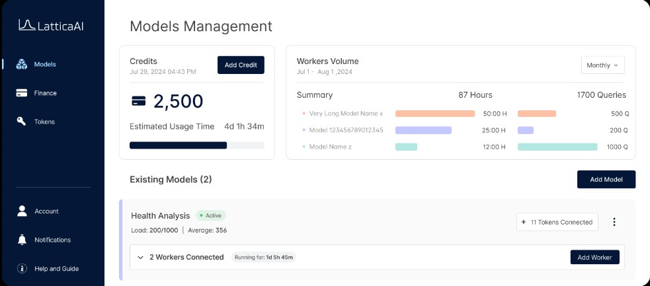This screenshot has height=286, width=650.
Task: Click the Jul 1 - Aug 1, 2024 date range
Action: point(325,72)
